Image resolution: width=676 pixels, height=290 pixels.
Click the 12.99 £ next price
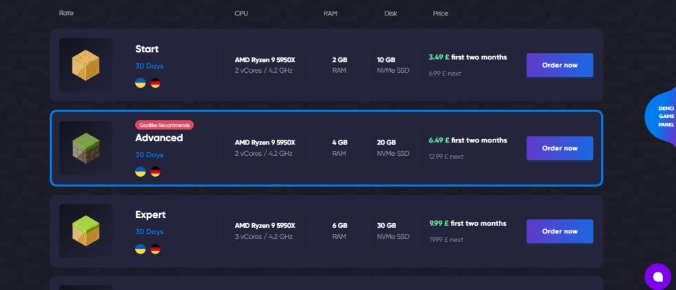pos(446,156)
